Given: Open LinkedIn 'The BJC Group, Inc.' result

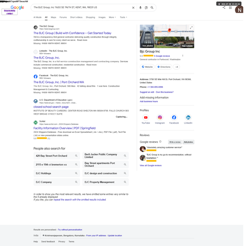Looking at the screenshot, I should click(47, 58).
